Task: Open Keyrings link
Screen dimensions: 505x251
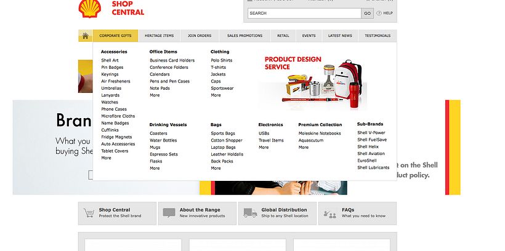Action: point(110,74)
